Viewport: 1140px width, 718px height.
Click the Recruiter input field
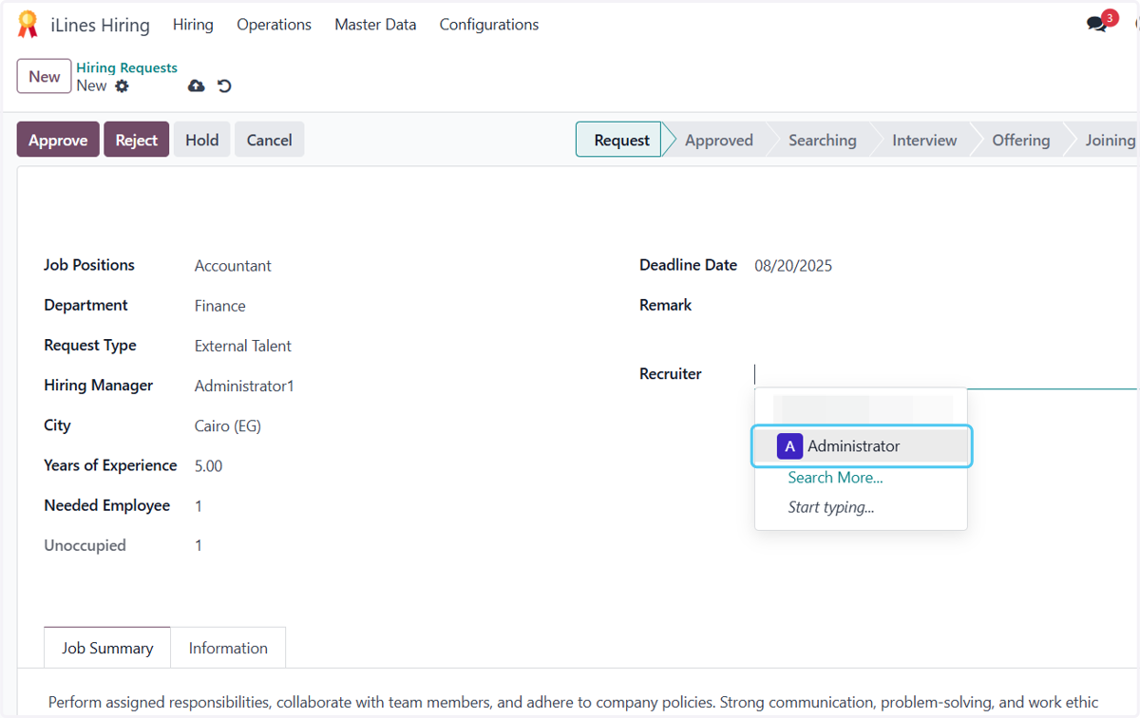(x=945, y=374)
